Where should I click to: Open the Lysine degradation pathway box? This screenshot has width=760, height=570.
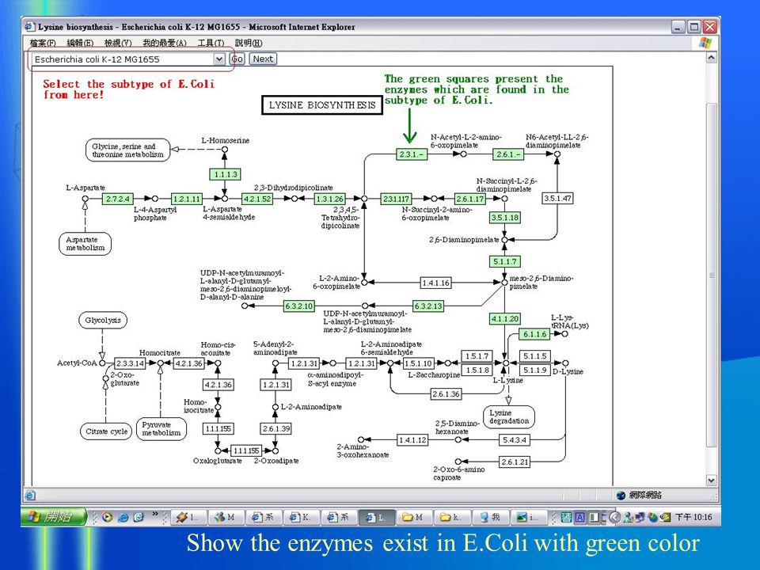coord(509,417)
